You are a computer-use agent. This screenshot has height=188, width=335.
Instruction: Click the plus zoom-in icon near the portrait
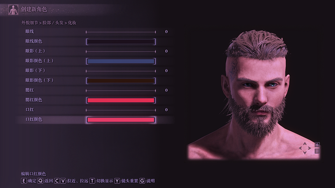click(x=317, y=145)
